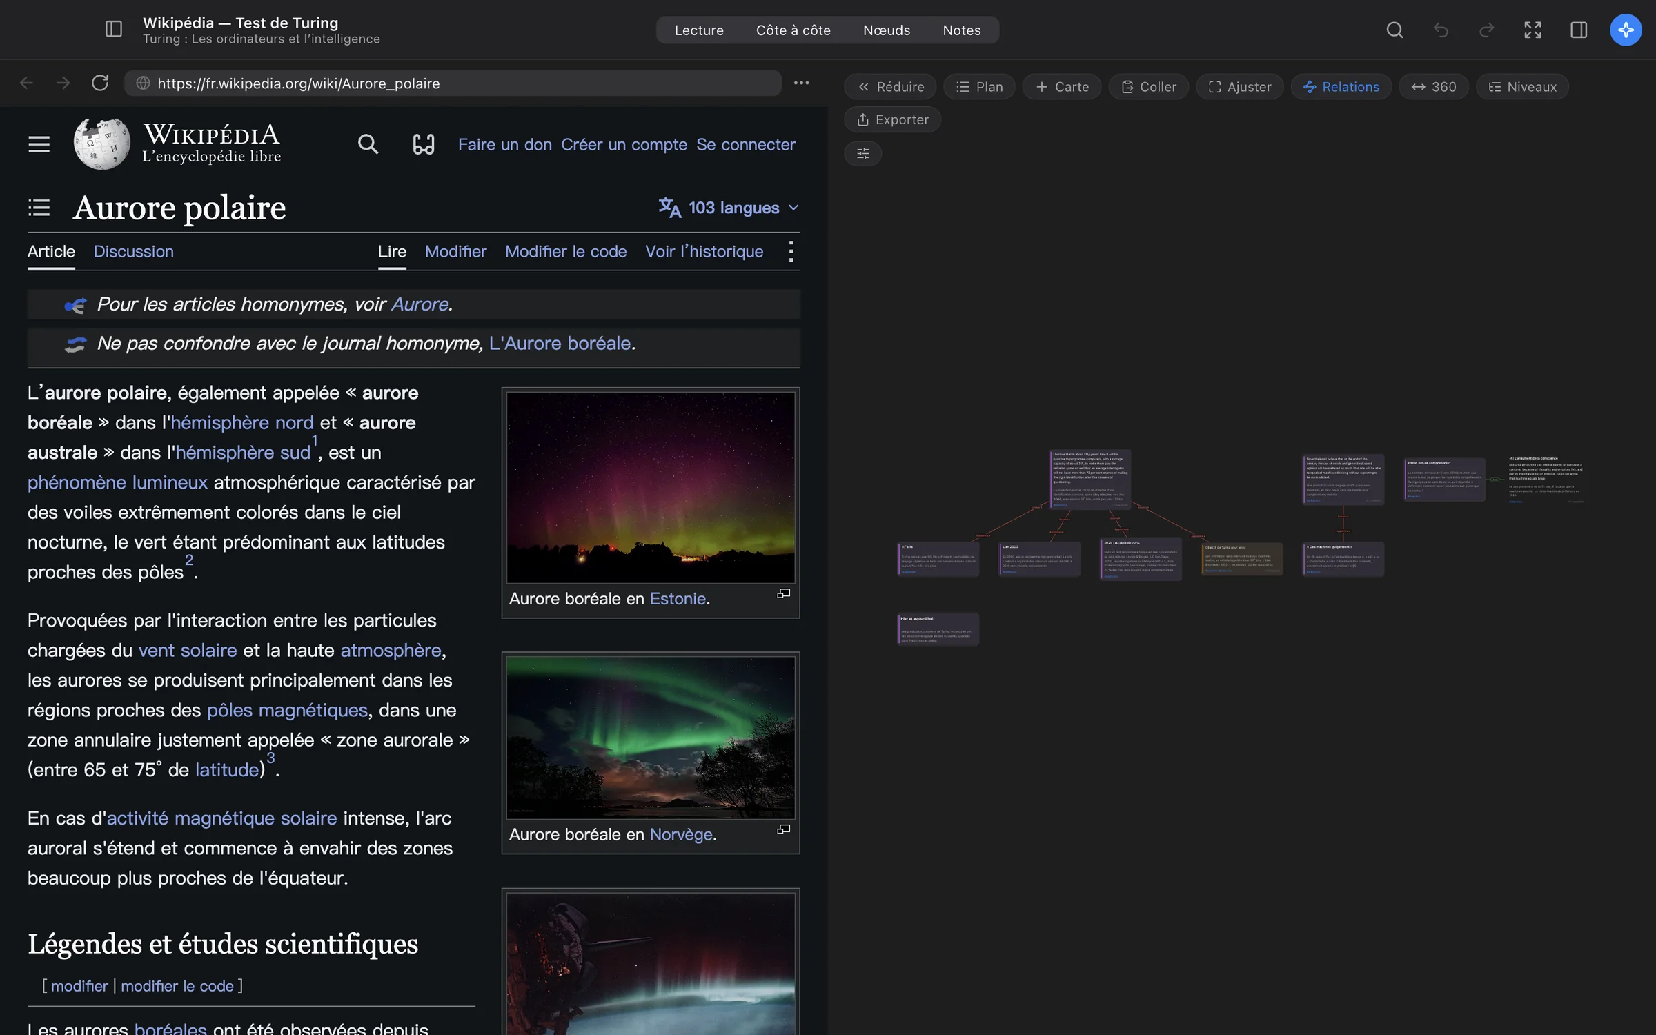Toggle the right sidebar panel icon
1656x1035 pixels.
pyautogui.click(x=1579, y=30)
